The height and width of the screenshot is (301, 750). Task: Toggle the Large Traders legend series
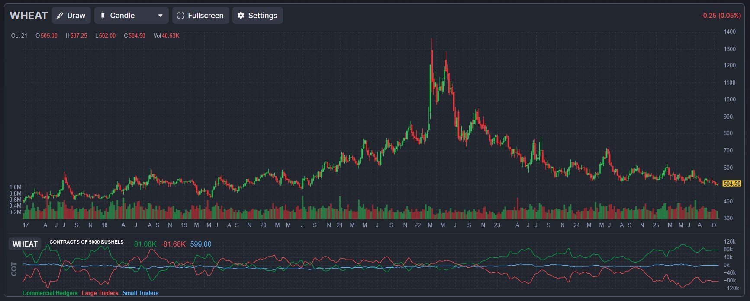coord(100,293)
